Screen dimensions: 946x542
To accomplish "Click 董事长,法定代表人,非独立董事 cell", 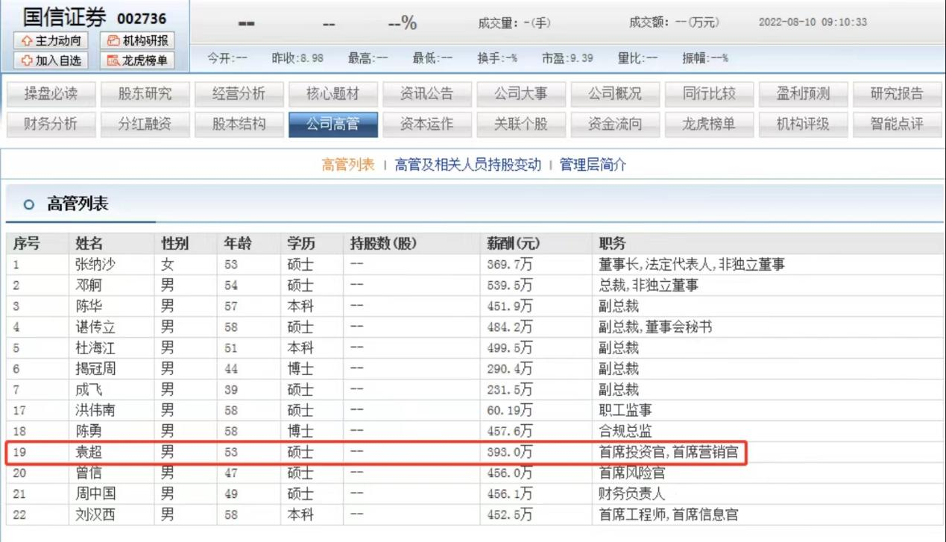I will coord(692,265).
